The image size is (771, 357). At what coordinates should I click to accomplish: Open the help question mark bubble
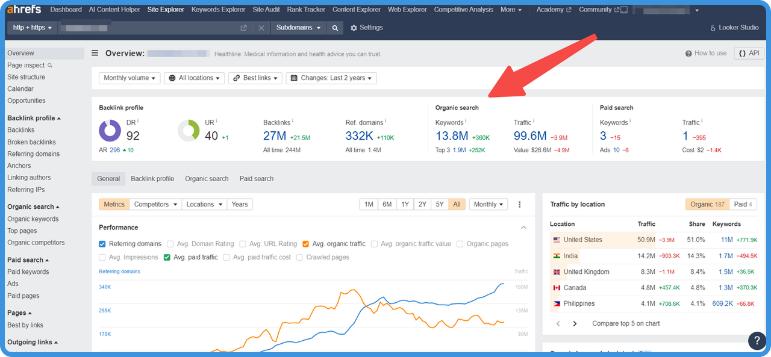tap(757, 340)
